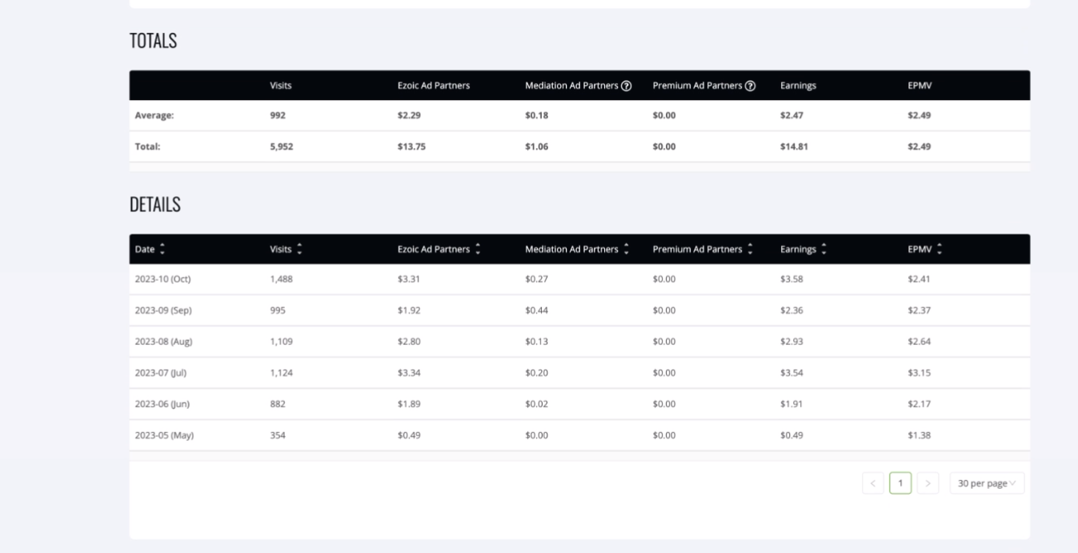Click September Mediation value $0.44
The width and height of the screenshot is (1078, 553).
(536, 311)
